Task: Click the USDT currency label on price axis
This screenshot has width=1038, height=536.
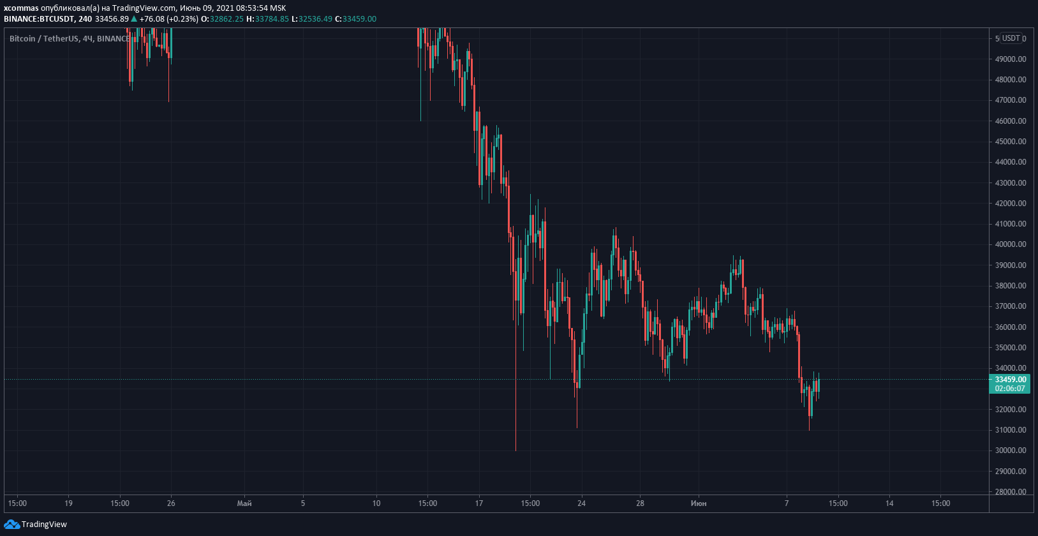Action: coord(1011,38)
